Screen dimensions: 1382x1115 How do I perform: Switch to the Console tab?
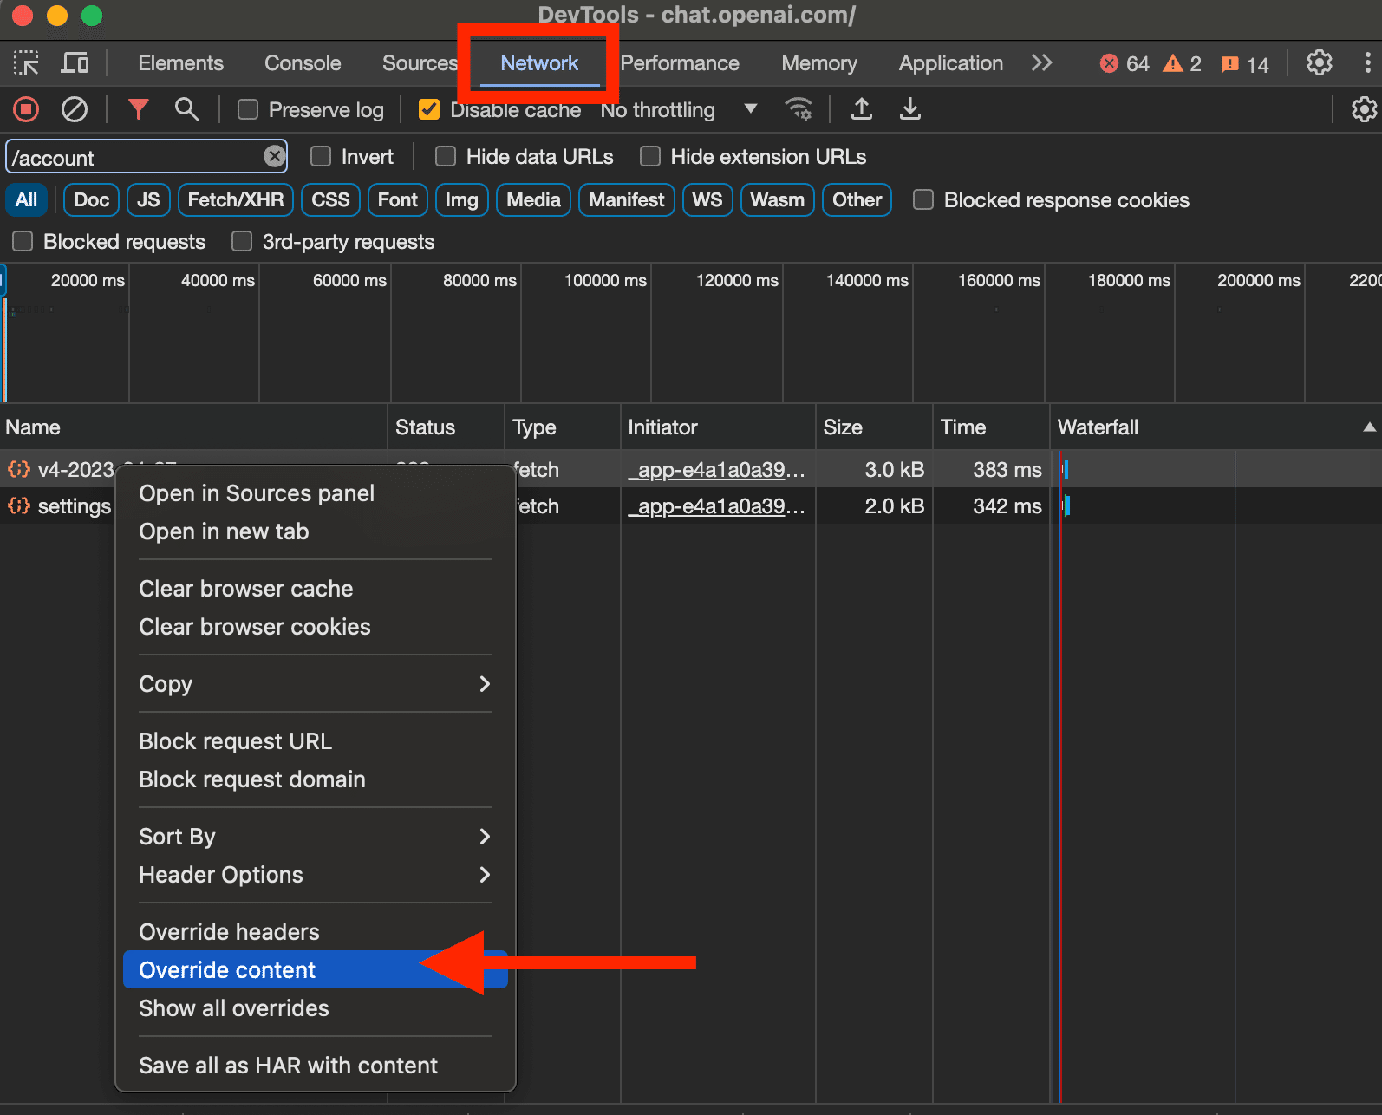point(303,63)
